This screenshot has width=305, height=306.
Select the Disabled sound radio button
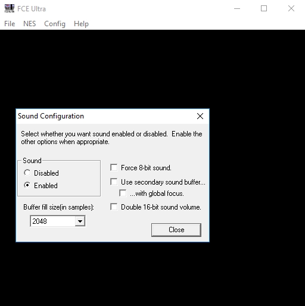click(x=27, y=173)
